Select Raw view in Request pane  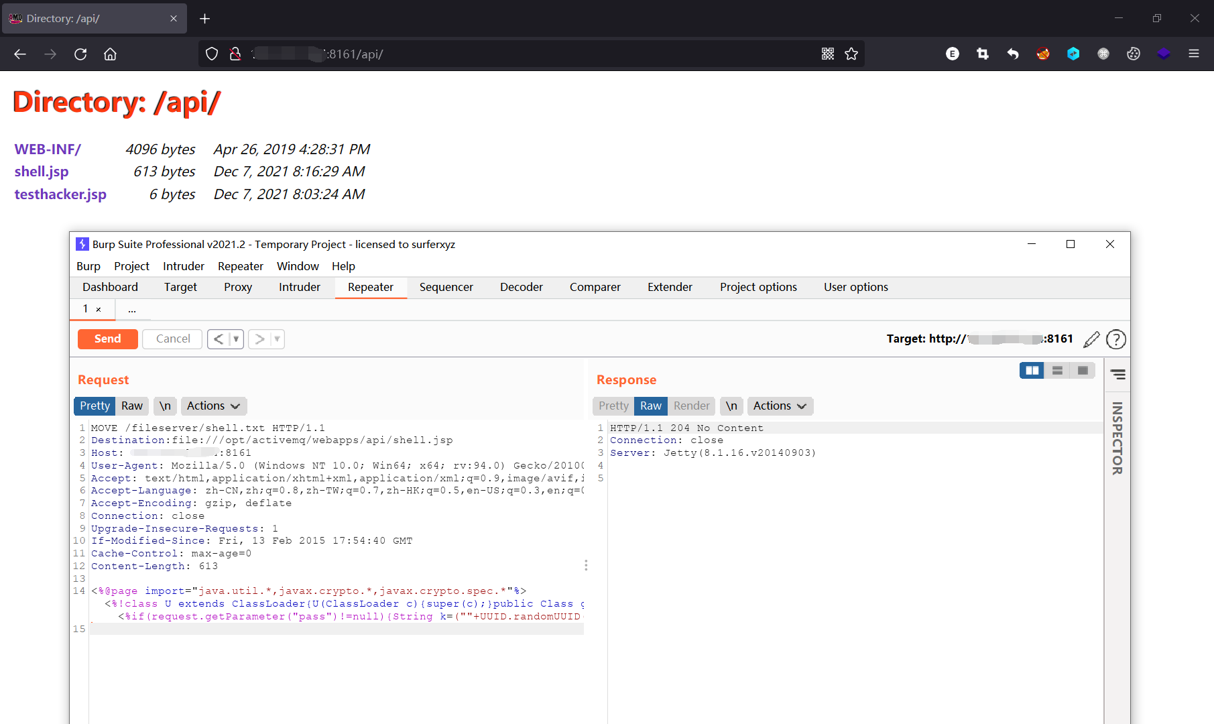pos(132,406)
